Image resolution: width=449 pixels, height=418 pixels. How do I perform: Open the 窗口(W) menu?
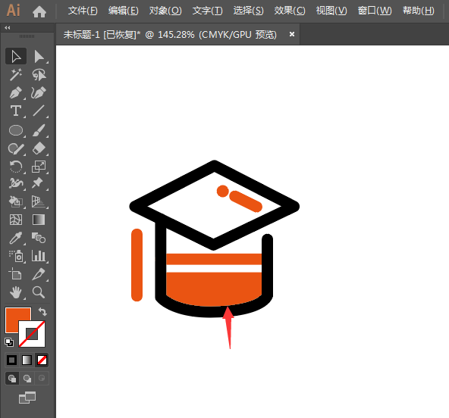tap(375, 11)
